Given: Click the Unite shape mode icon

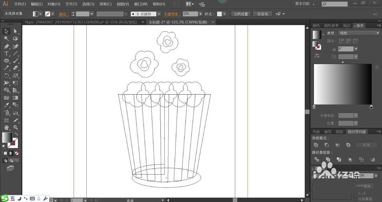Looking at the screenshot, I should pyautogui.click(x=316, y=145).
